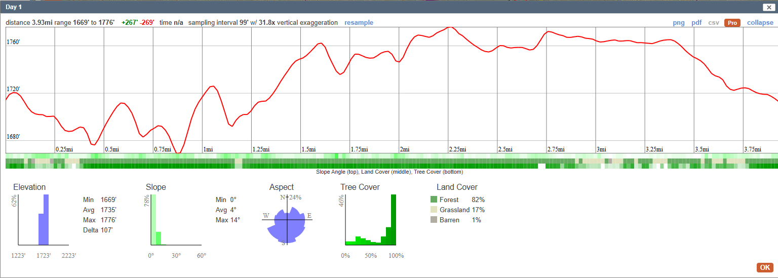Click the 3mi distance marker
Viewport: 778px width, 278px height.
[x=601, y=149]
